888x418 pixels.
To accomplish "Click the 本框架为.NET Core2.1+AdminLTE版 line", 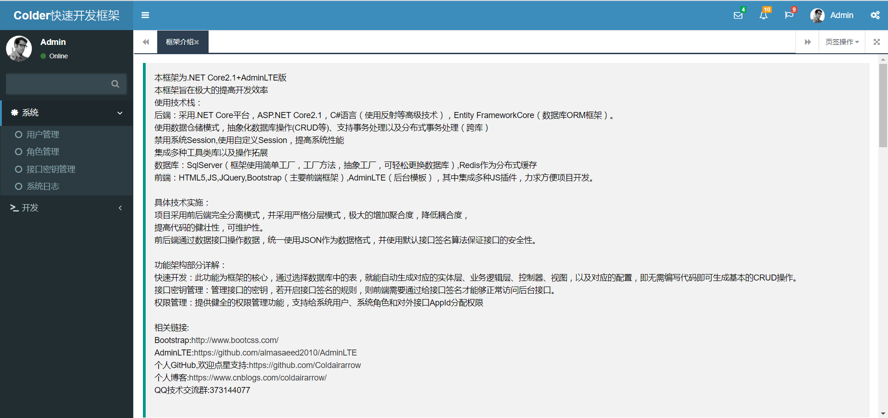I will pos(221,78).
